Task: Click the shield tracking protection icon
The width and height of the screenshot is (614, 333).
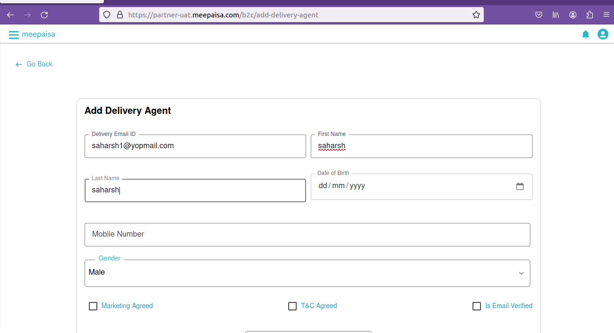Action: tap(107, 15)
